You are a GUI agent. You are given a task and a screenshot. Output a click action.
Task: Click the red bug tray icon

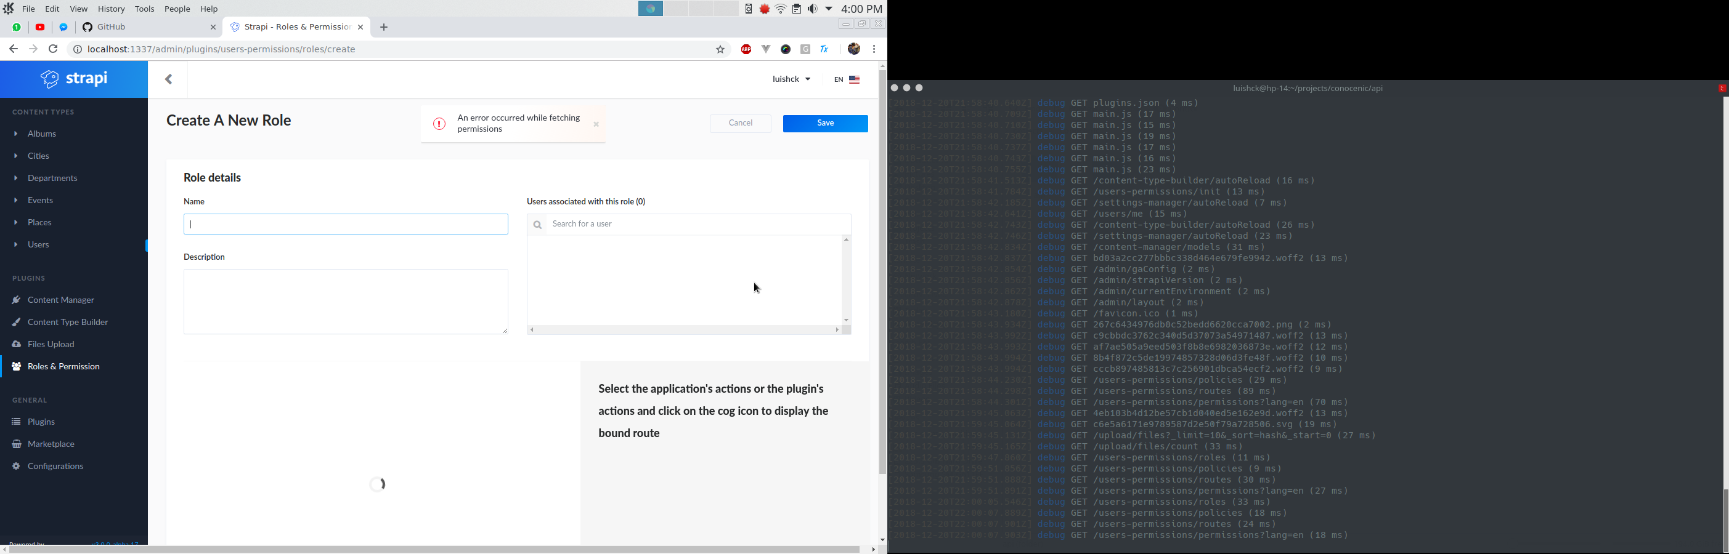pos(765,9)
